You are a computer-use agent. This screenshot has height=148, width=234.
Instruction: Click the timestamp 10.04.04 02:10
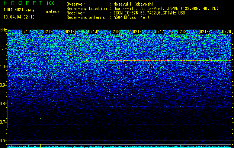[19, 17]
